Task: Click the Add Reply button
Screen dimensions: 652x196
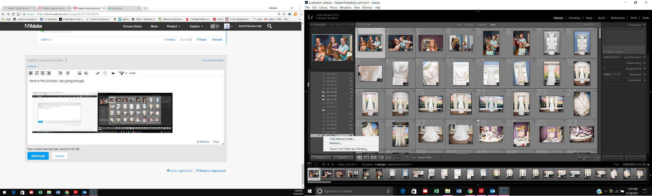Action: [x=38, y=156]
